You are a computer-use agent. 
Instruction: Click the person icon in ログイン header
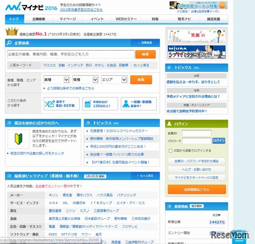(x=169, y=124)
